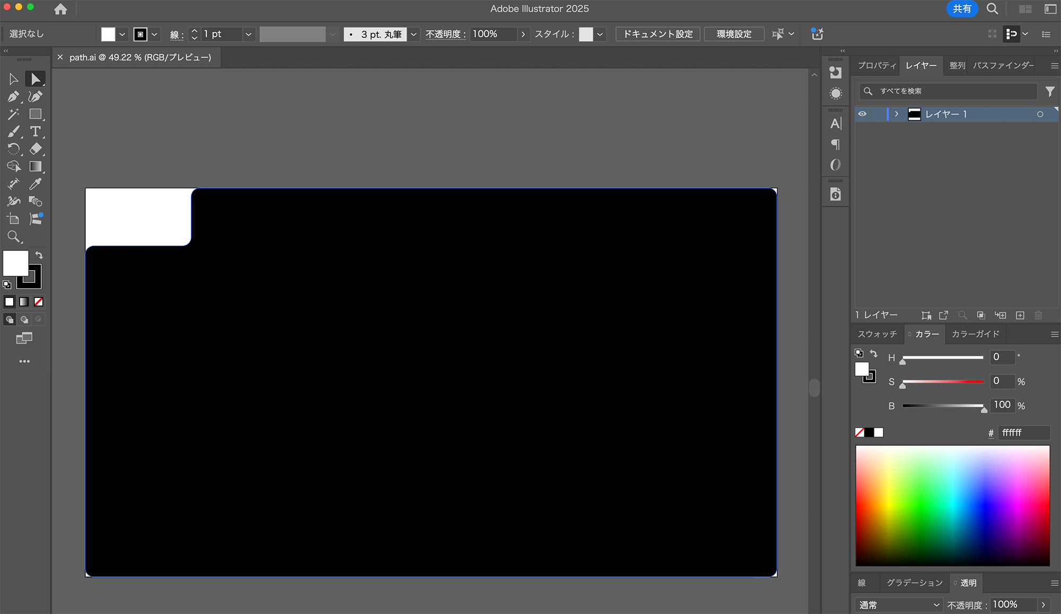The width and height of the screenshot is (1061, 614).
Task: Select the Type tool
Action: point(35,131)
